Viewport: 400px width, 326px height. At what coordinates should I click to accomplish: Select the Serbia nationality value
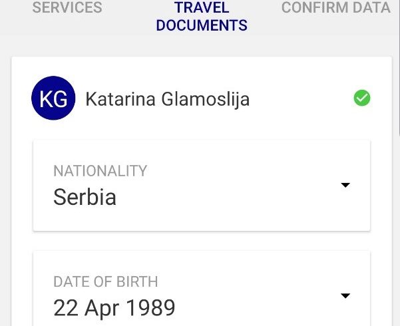(x=85, y=197)
